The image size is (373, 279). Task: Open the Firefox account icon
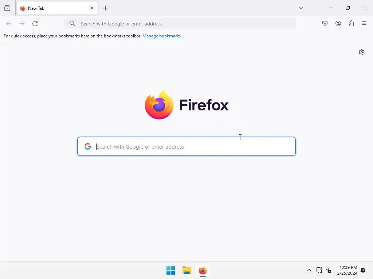(x=338, y=23)
